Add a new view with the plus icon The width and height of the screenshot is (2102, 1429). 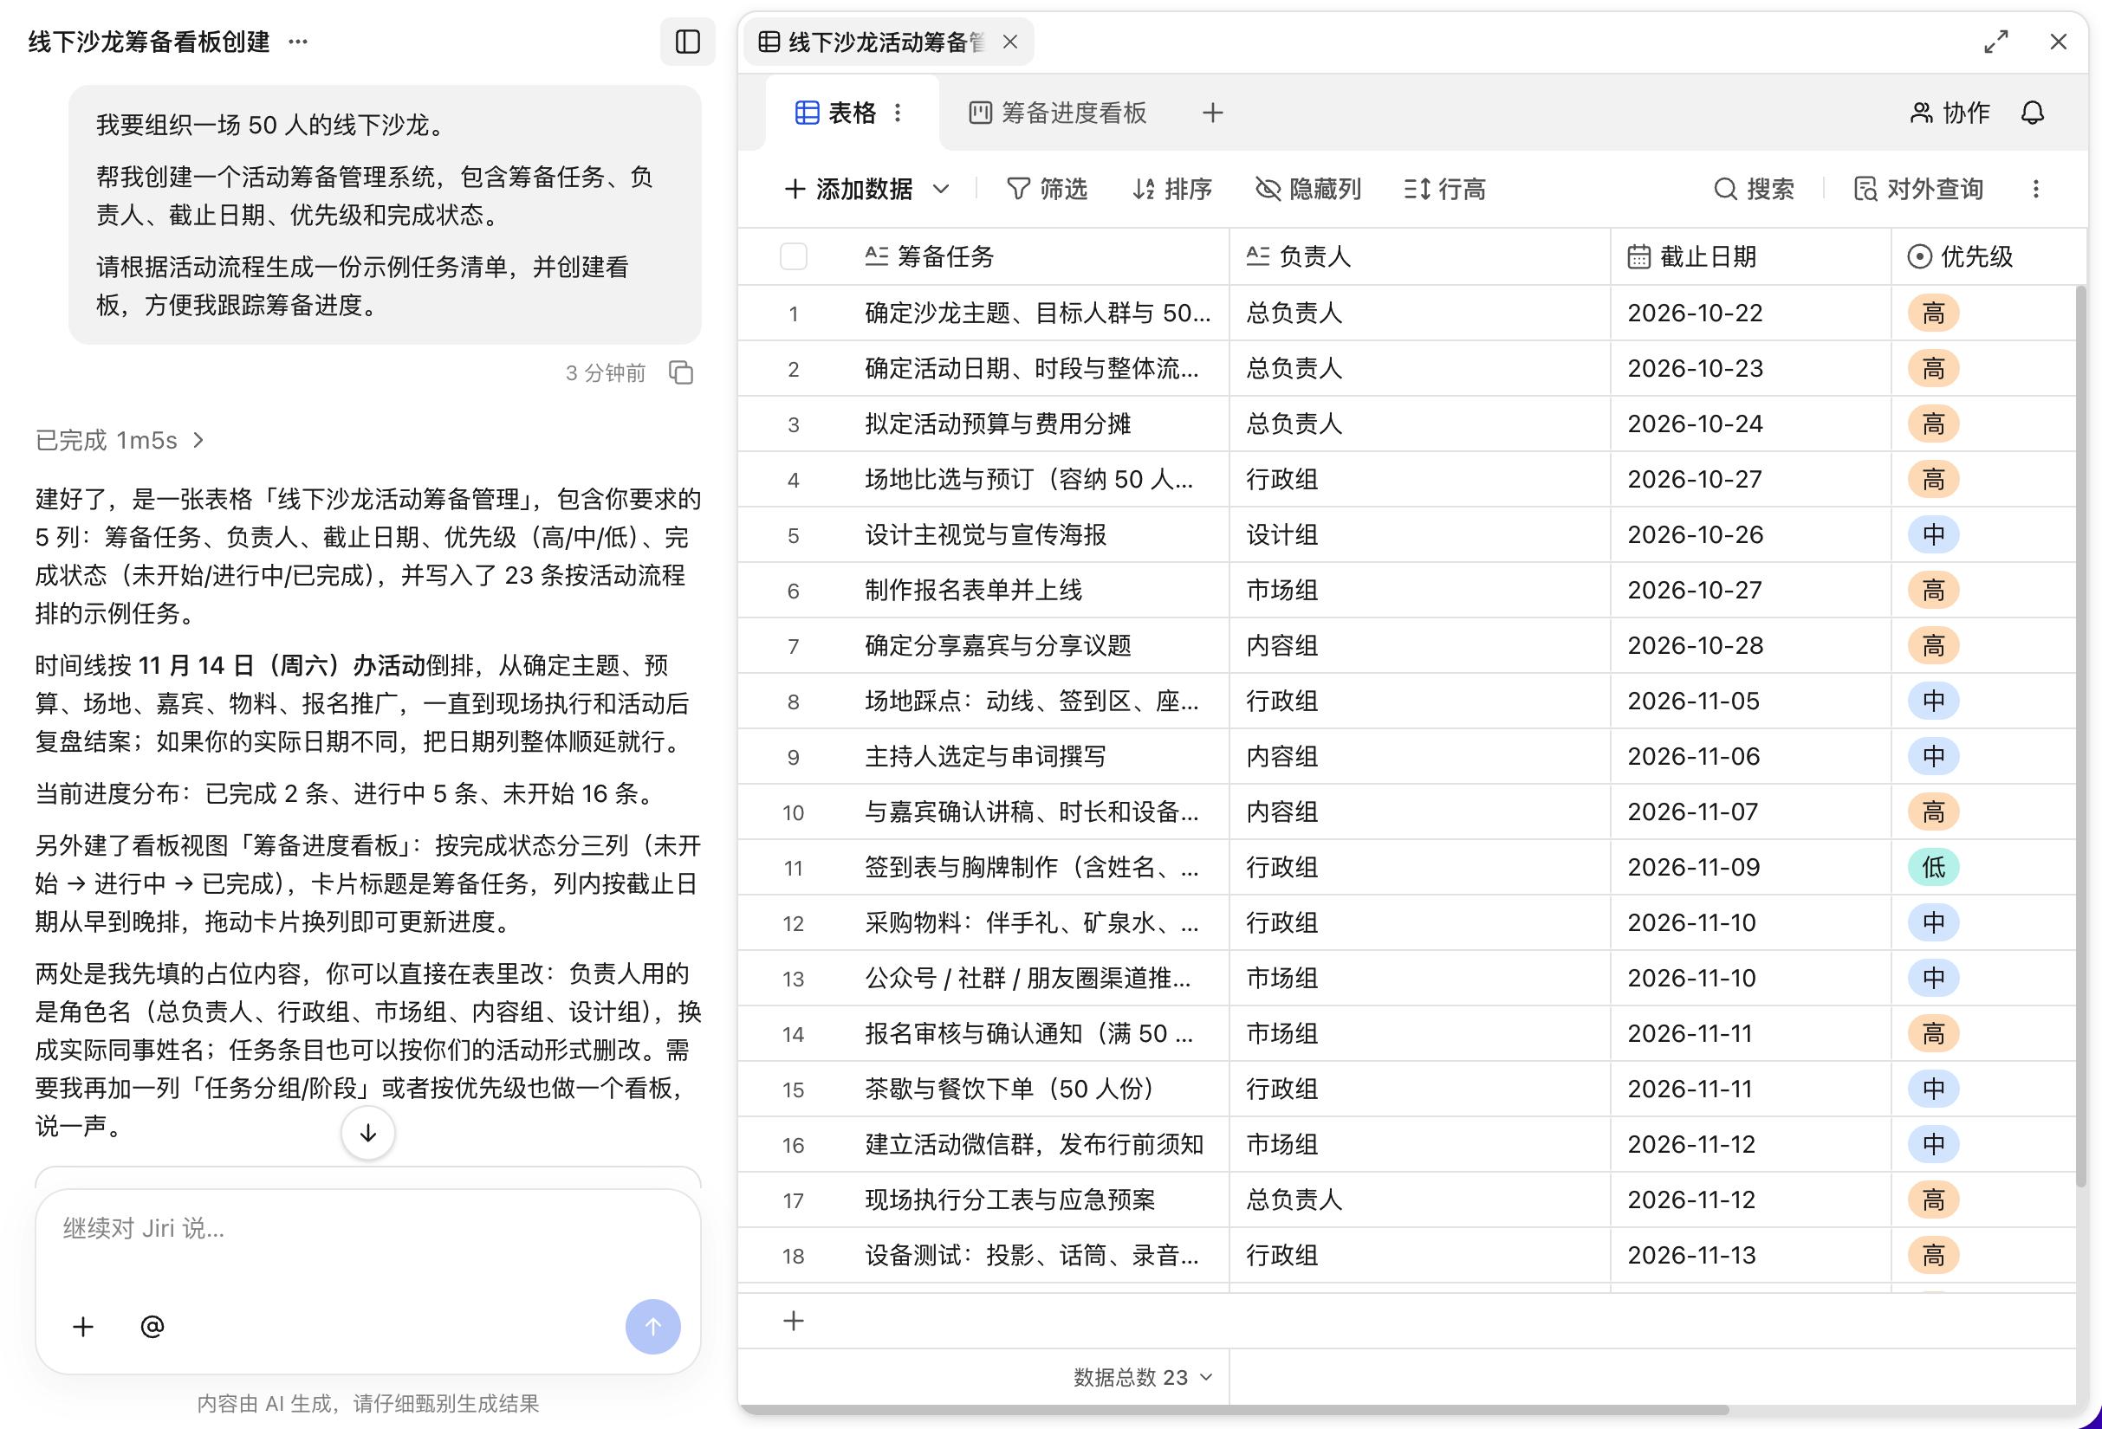(1213, 112)
